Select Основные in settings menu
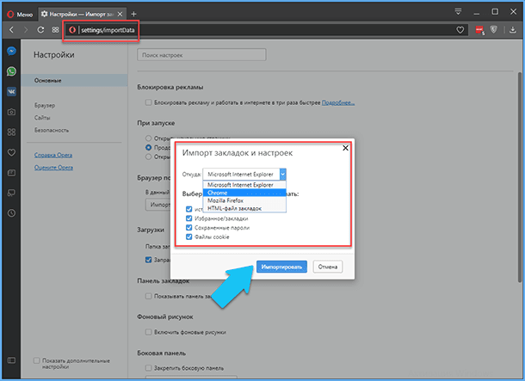Screen dimensions: 525x381 point(74,80)
